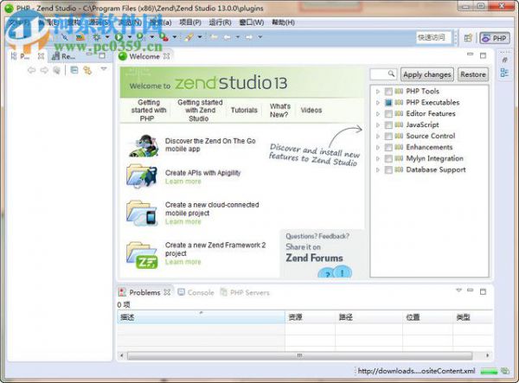Image resolution: width=519 pixels, height=383 pixels.
Task: Click the Zend Forums link
Action: pos(315,258)
